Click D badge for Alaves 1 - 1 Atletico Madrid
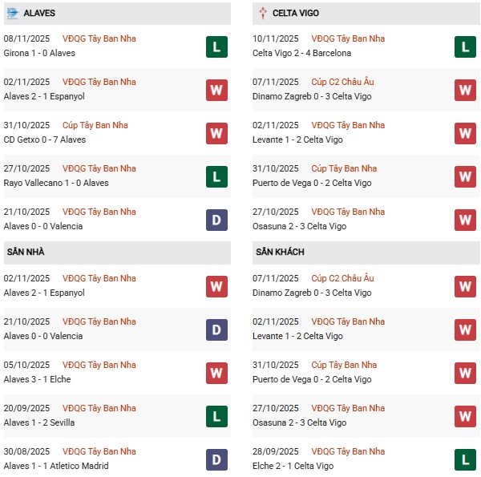 (x=216, y=459)
